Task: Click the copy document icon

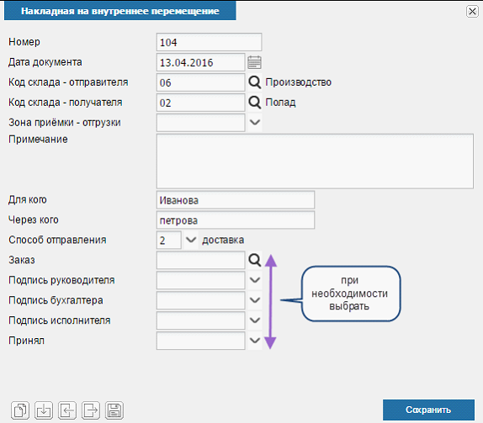Action: click(x=20, y=410)
